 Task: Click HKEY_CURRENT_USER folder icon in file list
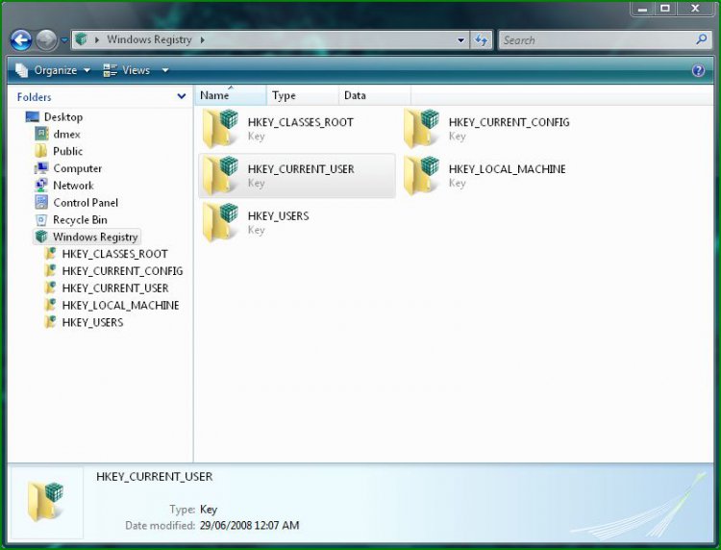coord(220,176)
